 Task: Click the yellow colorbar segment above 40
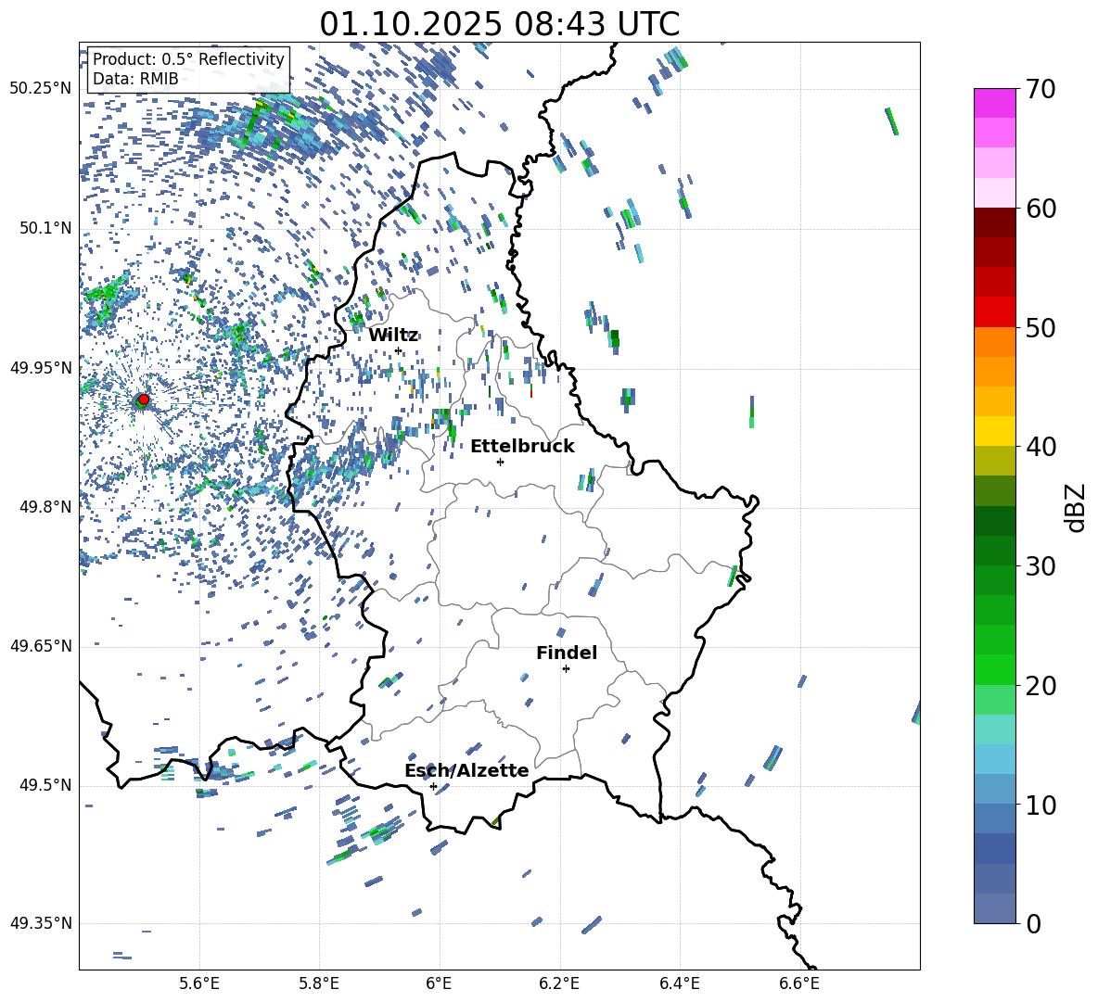994,431
